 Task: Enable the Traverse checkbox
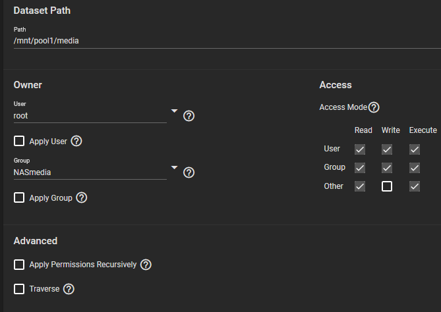click(19, 288)
